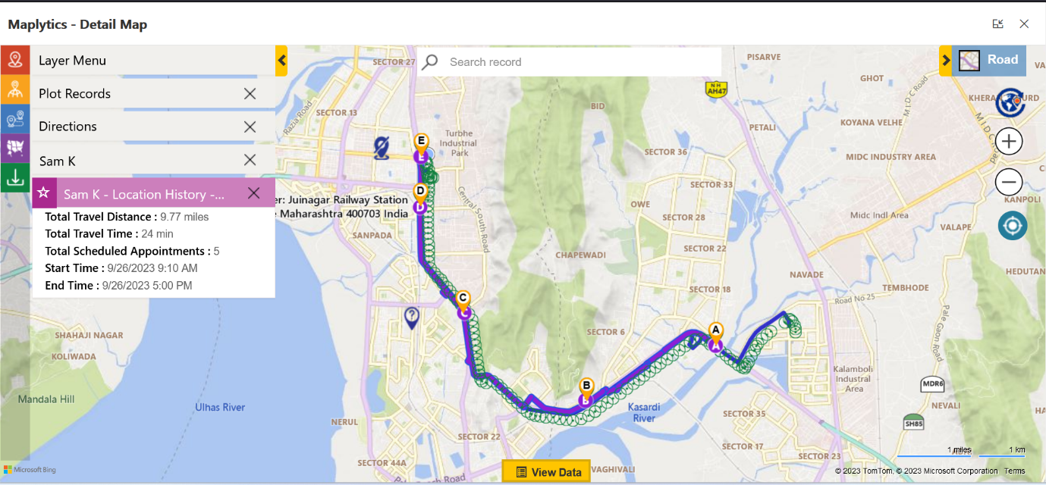The width and height of the screenshot is (1046, 485).
Task: Select waypoint pin E on the route
Action: tap(422, 142)
